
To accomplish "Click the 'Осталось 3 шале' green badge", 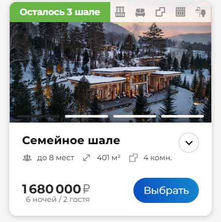I will [x=60, y=12].
